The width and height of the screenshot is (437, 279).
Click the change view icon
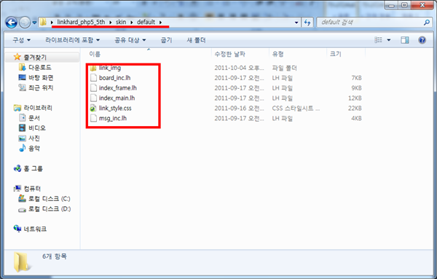[x=378, y=40]
